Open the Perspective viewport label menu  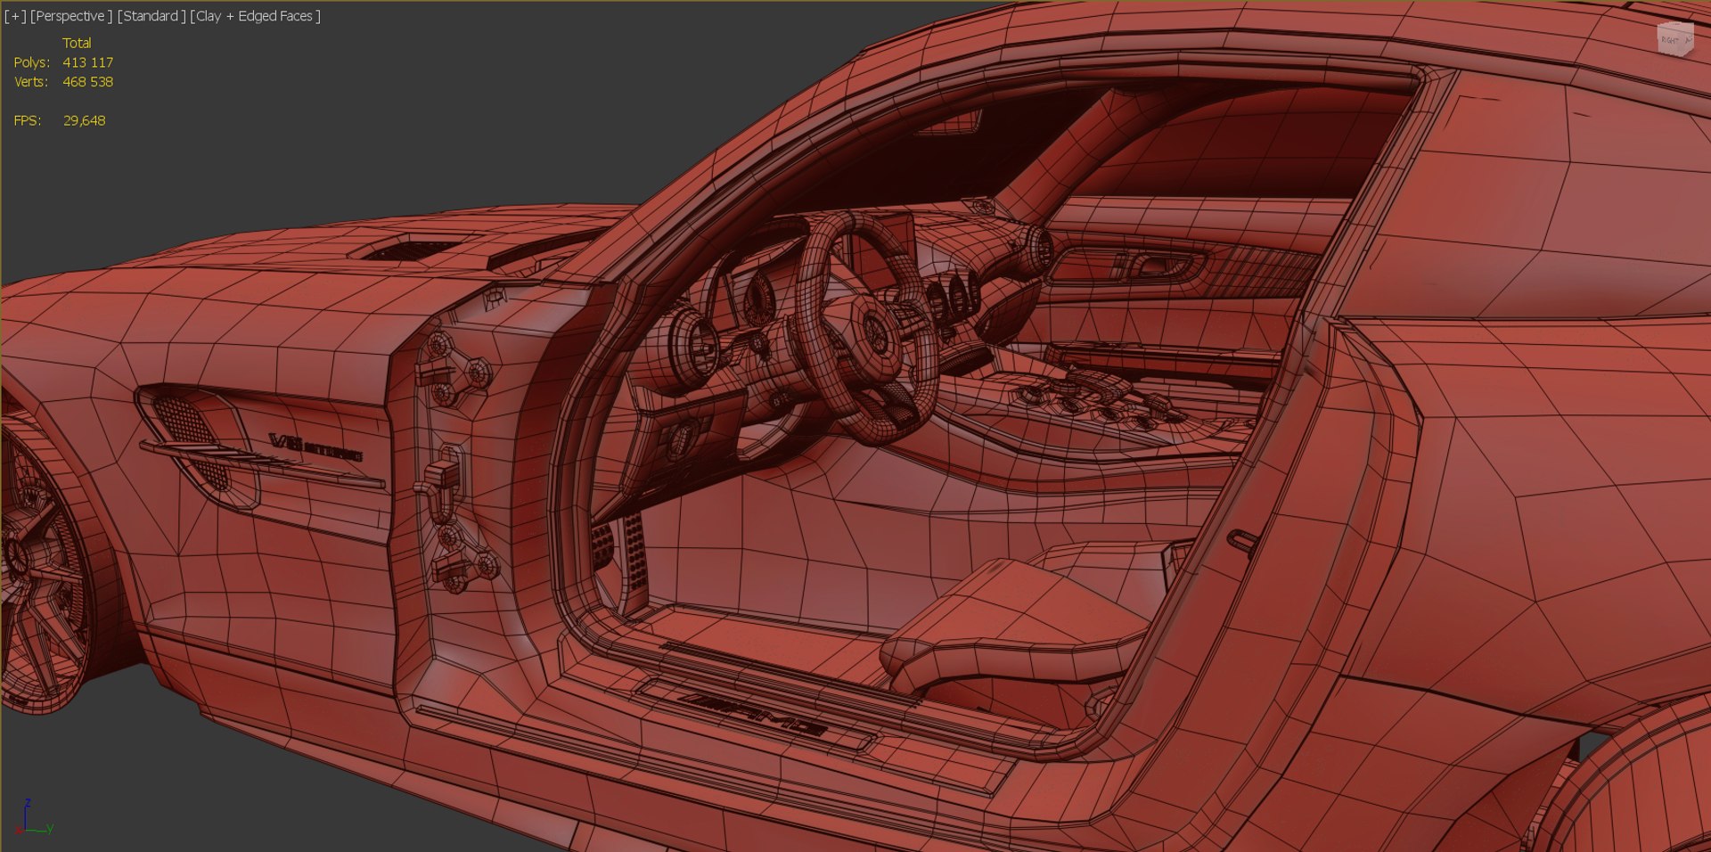pyautogui.click(x=71, y=16)
